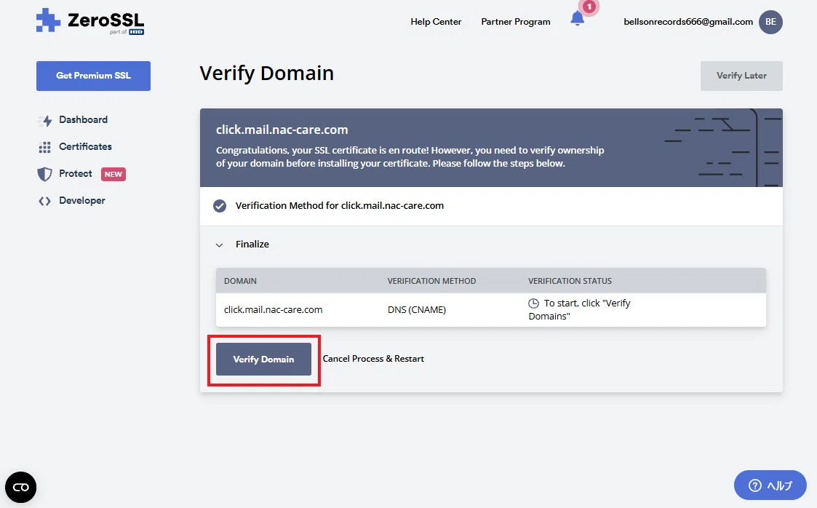Click Cancel Process & Restart link
This screenshot has width=817, height=508.
(x=373, y=359)
